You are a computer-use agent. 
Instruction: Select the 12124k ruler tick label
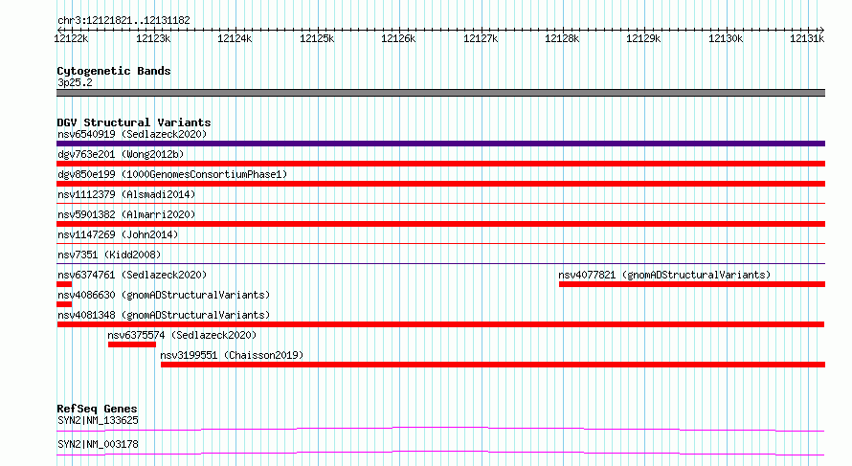[235, 38]
